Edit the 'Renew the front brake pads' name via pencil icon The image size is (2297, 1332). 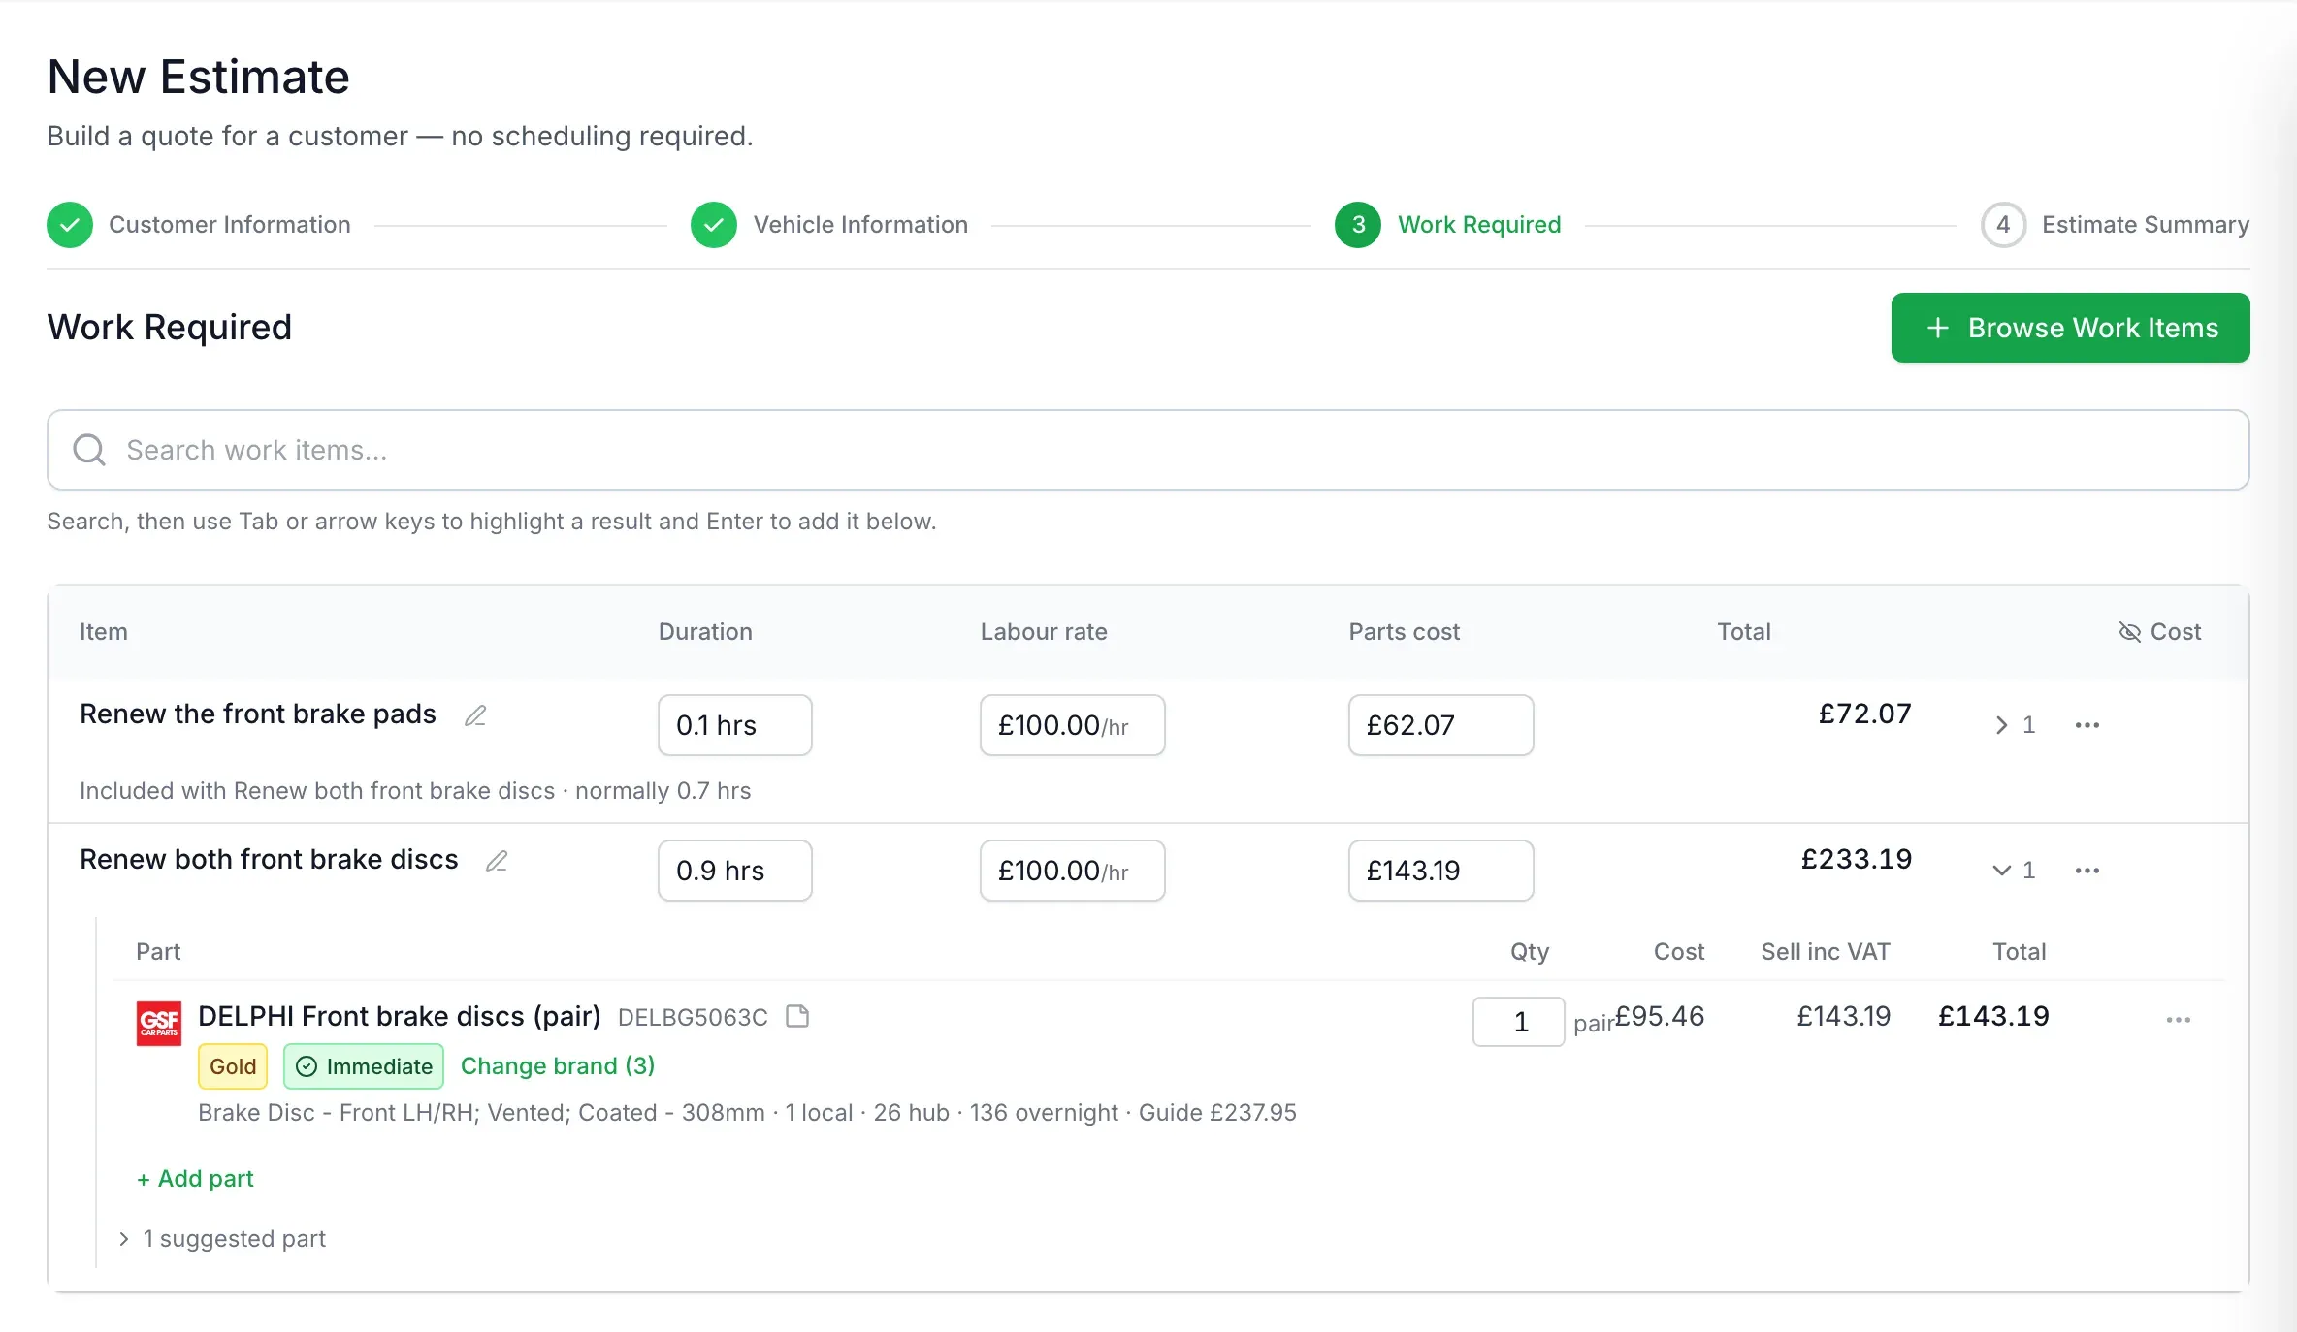tap(475, 715)
